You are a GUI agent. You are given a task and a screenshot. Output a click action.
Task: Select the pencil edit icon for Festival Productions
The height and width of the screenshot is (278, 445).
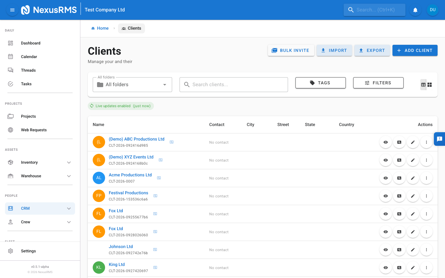(x=413, y=196)
